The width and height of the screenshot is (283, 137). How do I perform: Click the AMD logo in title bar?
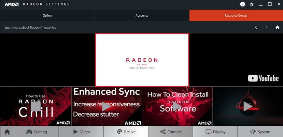[12, 4]
